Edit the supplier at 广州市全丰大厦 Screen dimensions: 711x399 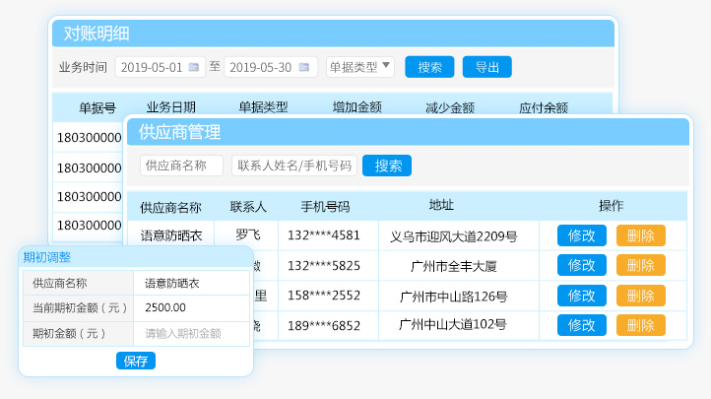click(581, 265)
